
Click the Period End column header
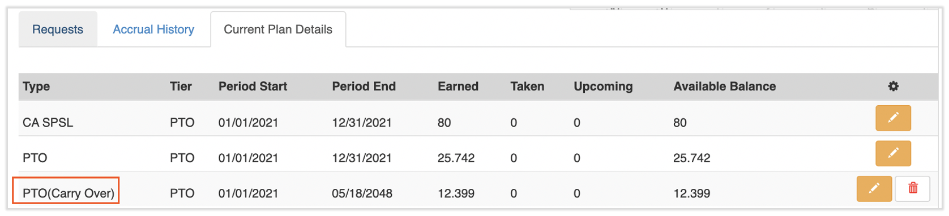coord(364,87)
